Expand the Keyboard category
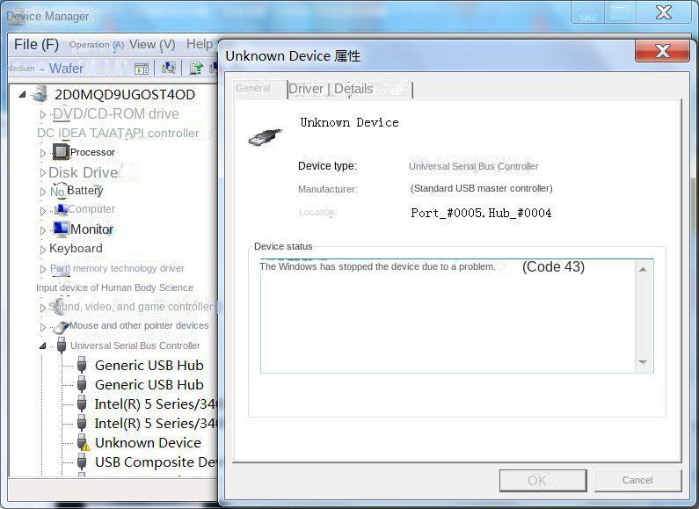The height and width of the screenshot is (509, 699). tap(42, 249)
